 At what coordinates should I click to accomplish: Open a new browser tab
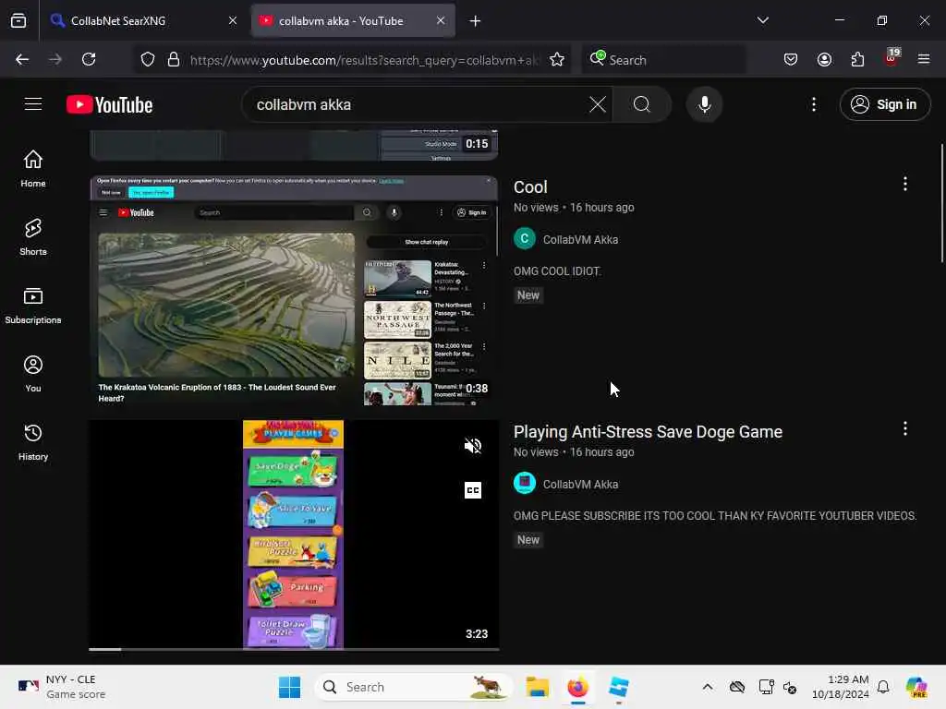476,21
